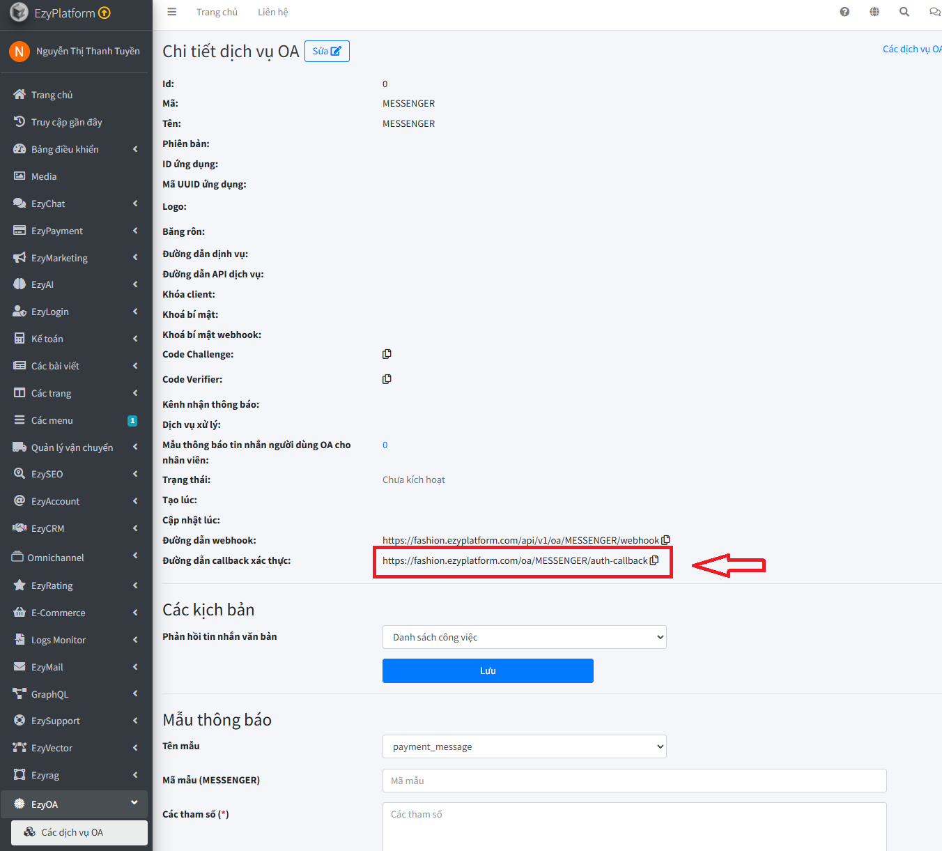942x851 pixels.
Task: Click the EzyPlatform logo icon
Action: [x=19, y=13]
